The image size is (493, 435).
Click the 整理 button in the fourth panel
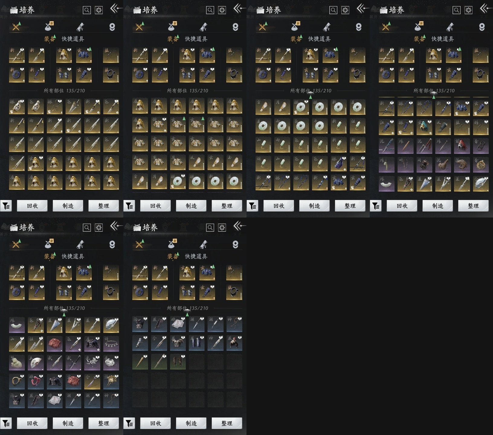click(473, 206)
